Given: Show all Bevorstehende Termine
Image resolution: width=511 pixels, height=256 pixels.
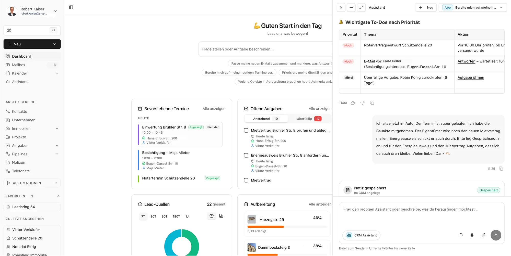Looking at the screenshot, I should point(214,109).
